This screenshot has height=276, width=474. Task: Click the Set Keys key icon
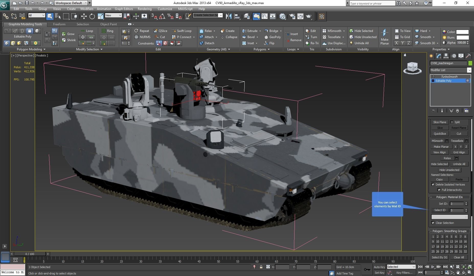367,269
